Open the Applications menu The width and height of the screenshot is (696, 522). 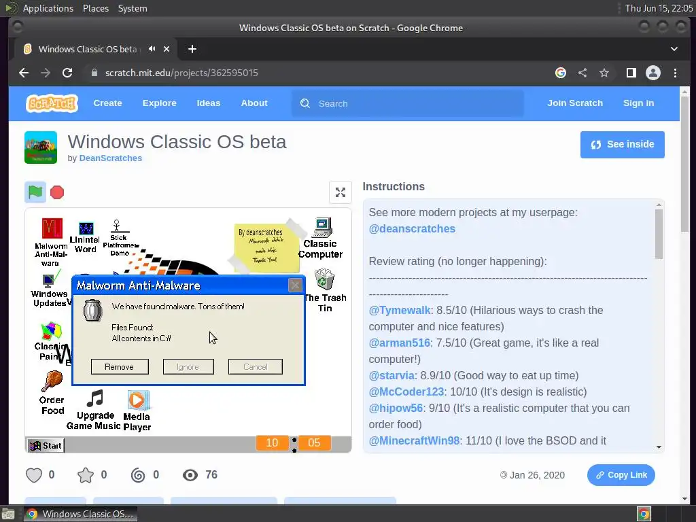point(48,8)
